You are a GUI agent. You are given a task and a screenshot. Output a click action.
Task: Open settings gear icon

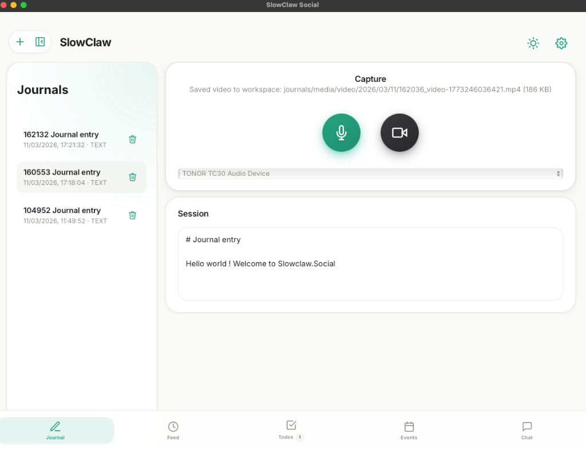561,43
